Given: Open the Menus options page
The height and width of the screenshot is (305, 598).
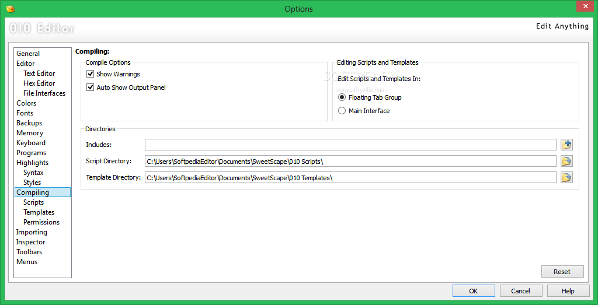Looking at the screenshot, I should pyautogui.click(x=27, y=262).
